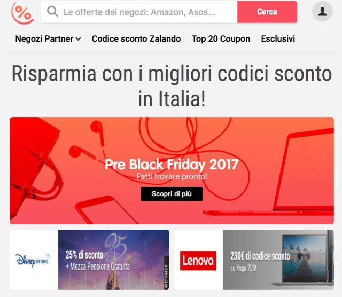Go to Top 20 Coupon
The image size is (342, 297).
221,39
